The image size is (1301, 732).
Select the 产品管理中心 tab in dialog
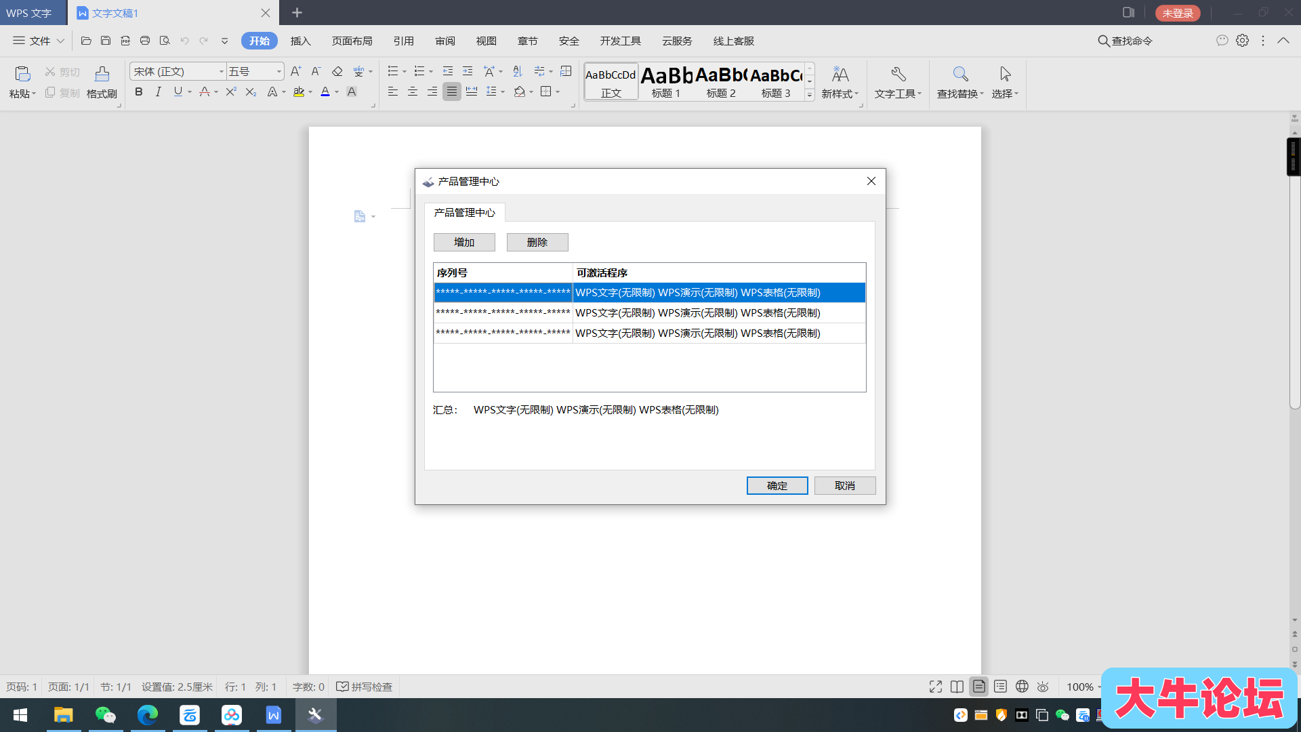(464, 212)
